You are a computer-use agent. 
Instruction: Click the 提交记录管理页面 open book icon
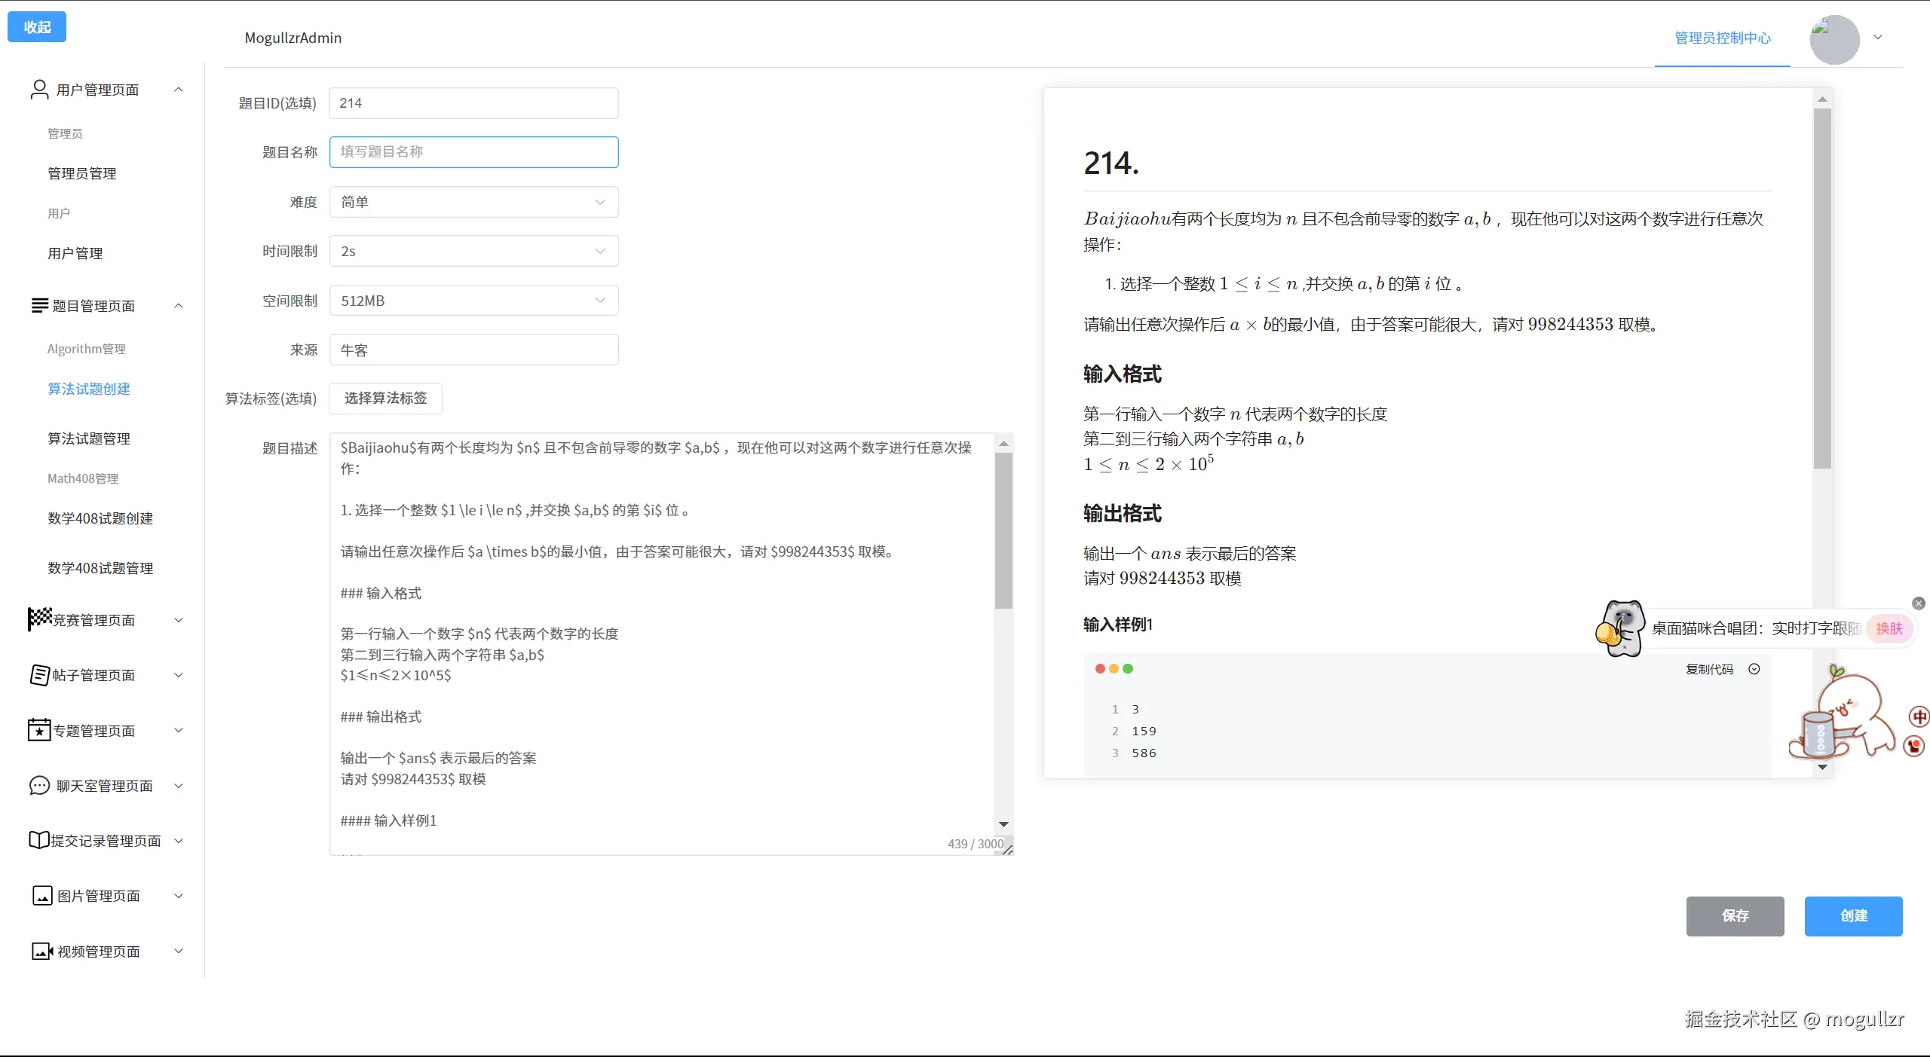39,840
